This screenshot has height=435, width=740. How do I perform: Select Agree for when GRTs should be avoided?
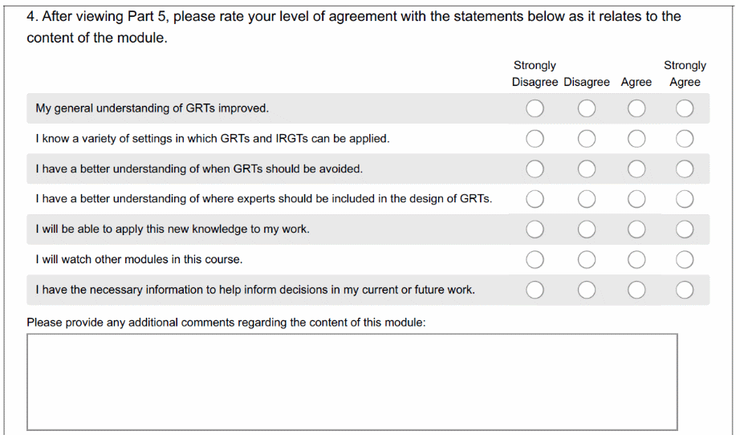[636, 169]
